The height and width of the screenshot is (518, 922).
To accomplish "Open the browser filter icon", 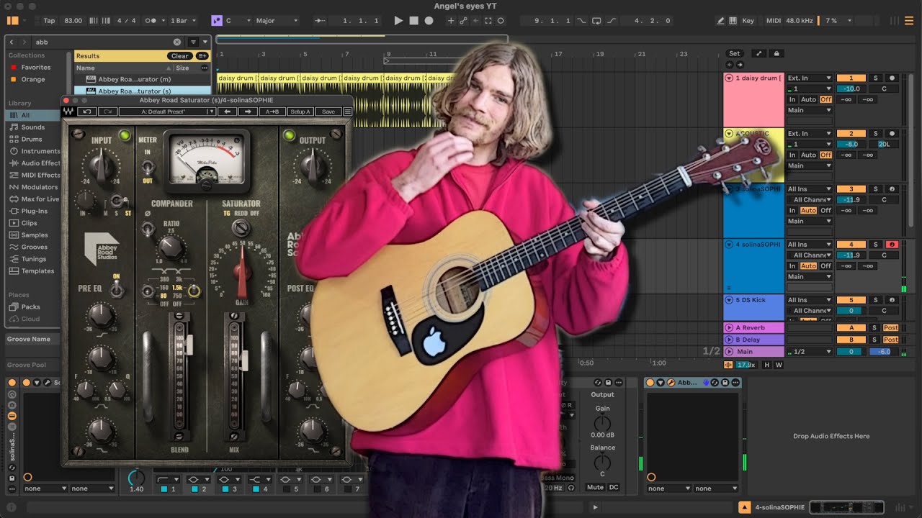I will (x=193, y=42).
